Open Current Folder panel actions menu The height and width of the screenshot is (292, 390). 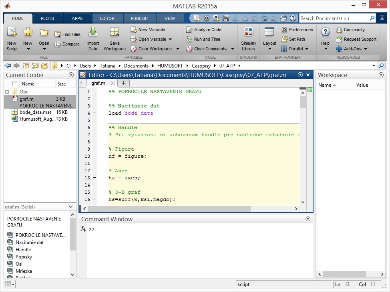[71, 75]
